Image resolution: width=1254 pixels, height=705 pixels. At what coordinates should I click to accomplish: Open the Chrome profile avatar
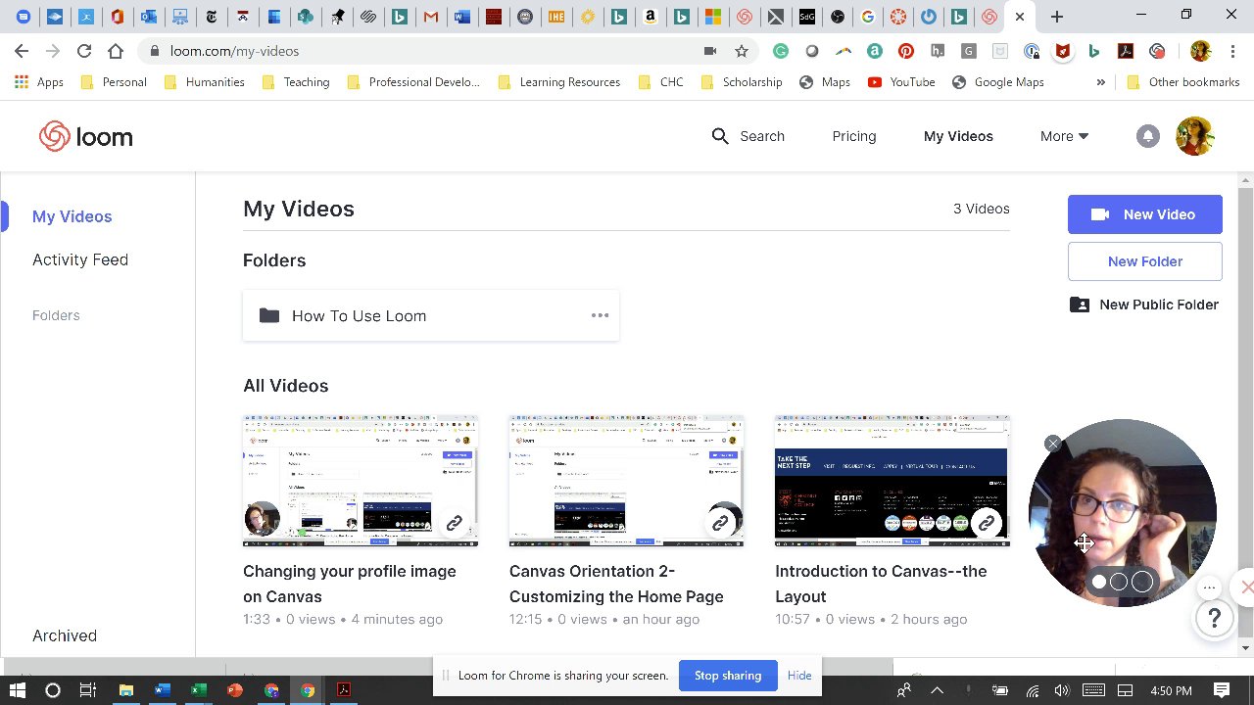point(1200,51)
